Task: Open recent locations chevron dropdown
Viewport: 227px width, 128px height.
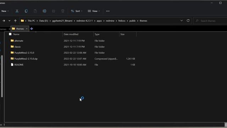Action: tap(10, 21)
